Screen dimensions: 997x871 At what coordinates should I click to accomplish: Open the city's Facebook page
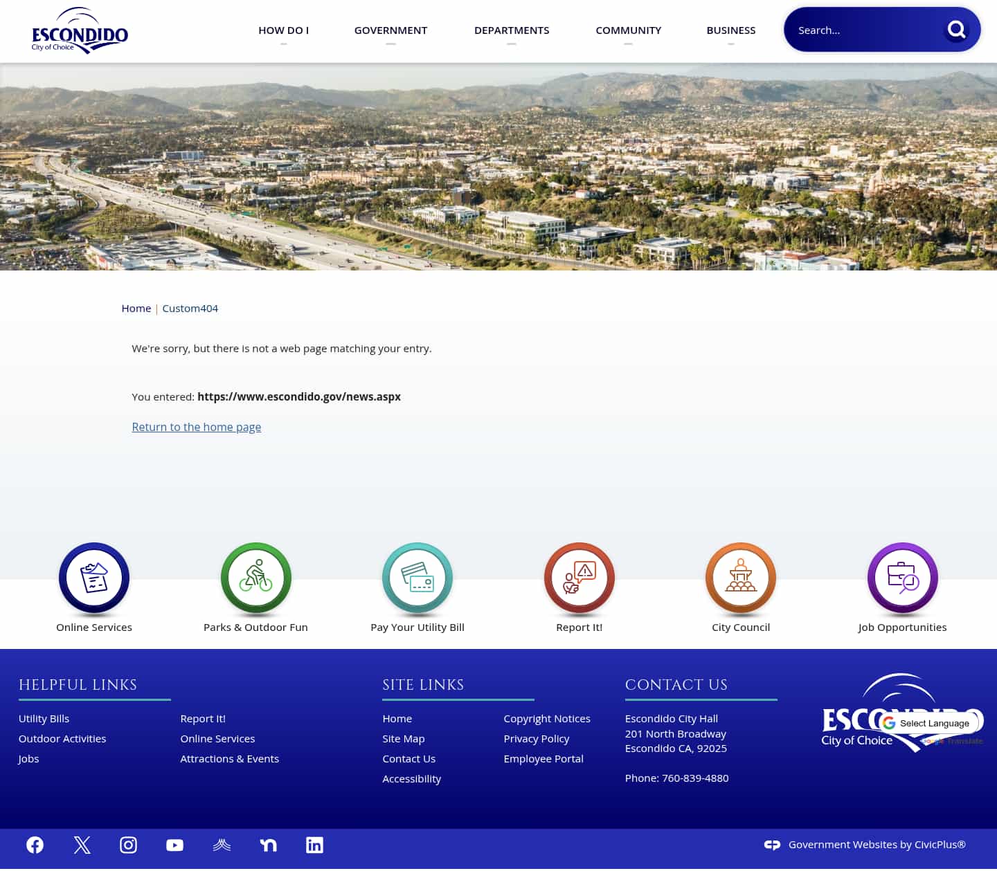[x=35, y=845]
